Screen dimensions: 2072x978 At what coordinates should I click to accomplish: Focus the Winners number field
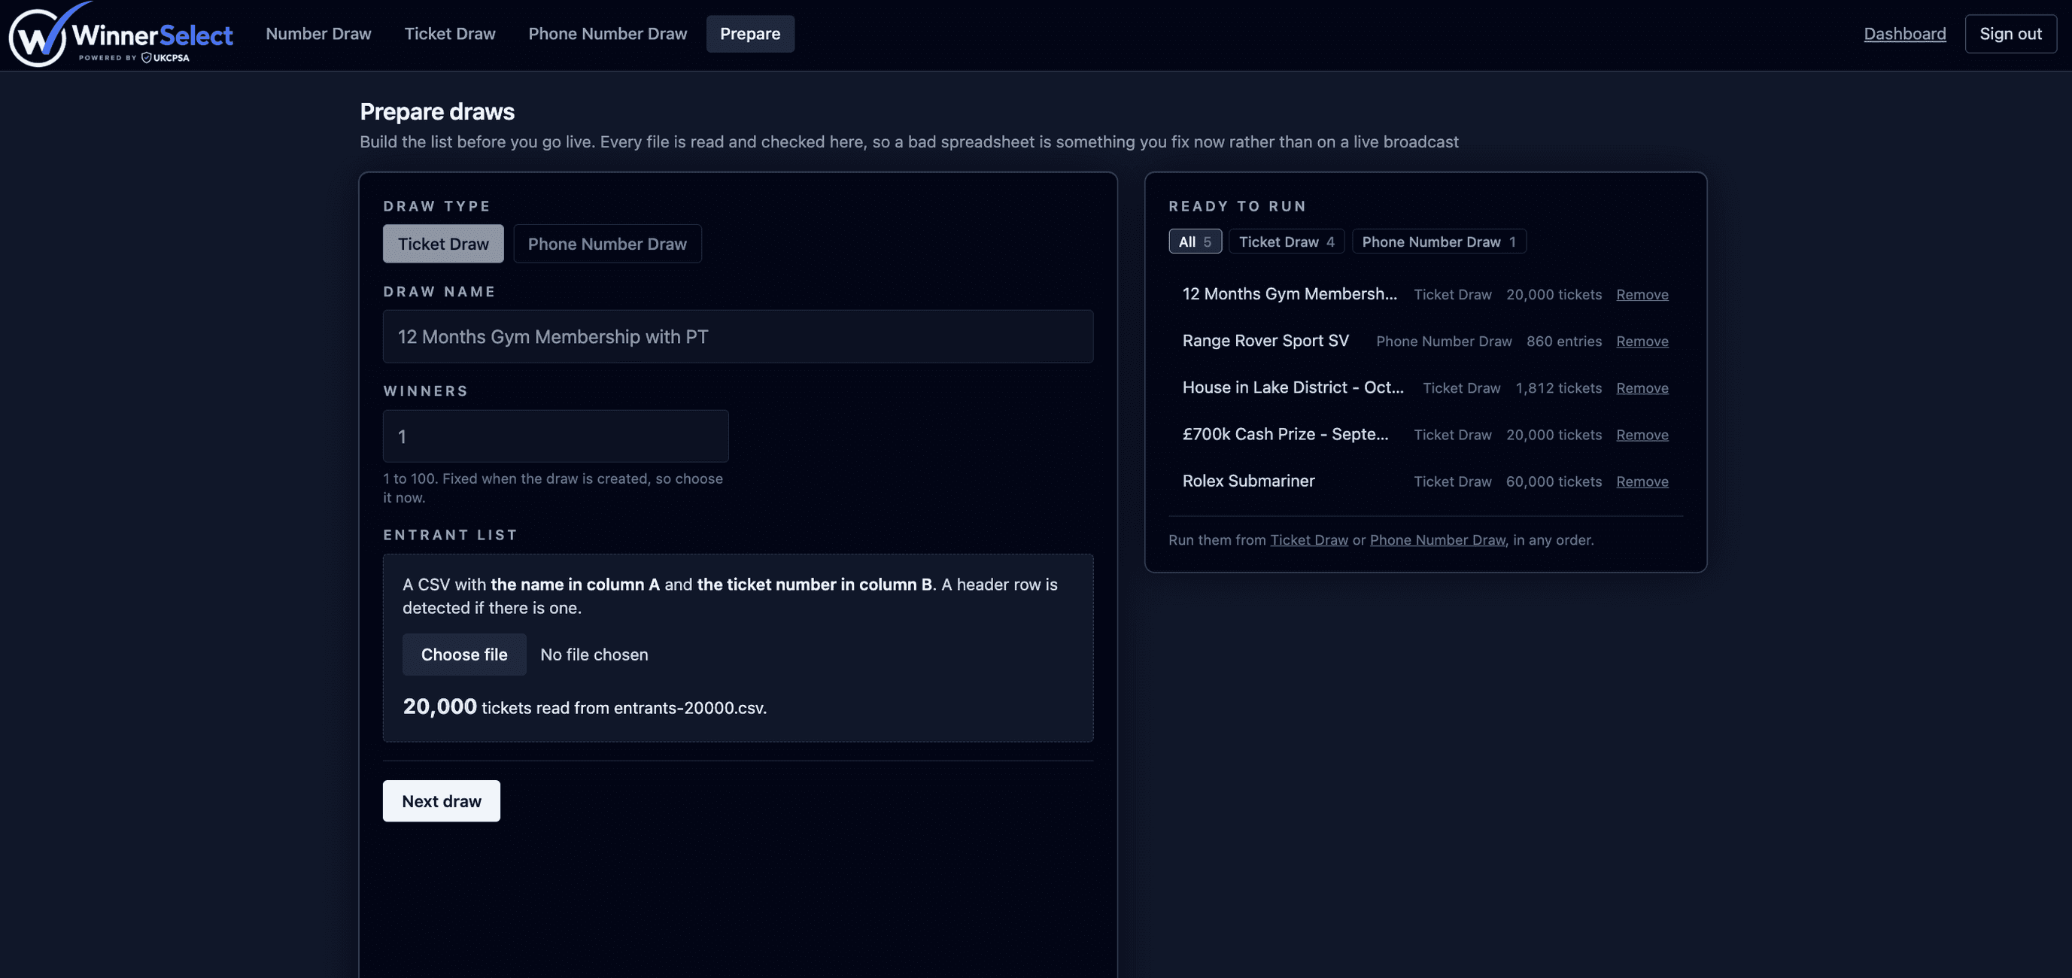[x=556, y=436]
